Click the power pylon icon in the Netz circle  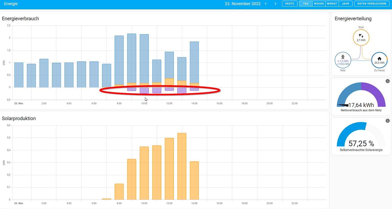click(343, 57)
